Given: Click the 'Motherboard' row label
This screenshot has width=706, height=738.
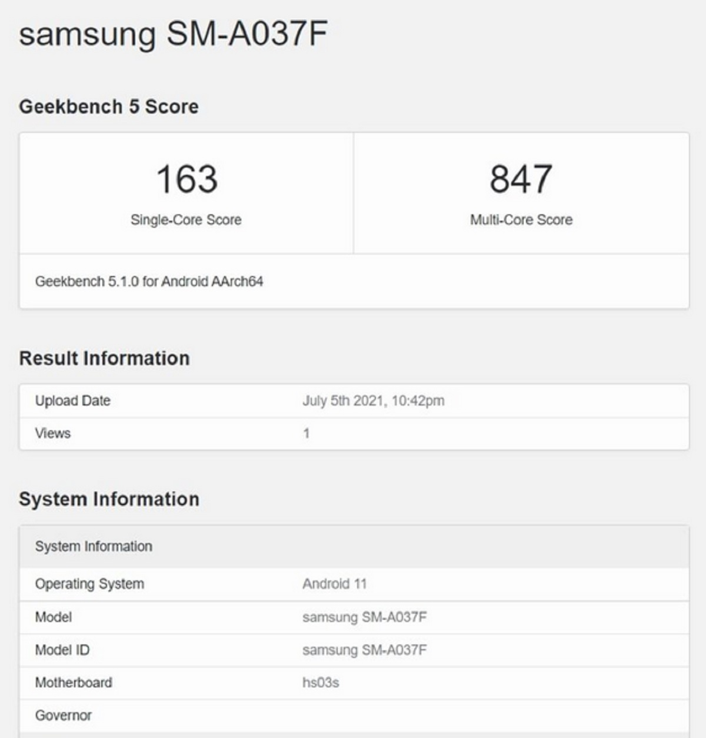Looking at the screenshot, I should [74, 683].
